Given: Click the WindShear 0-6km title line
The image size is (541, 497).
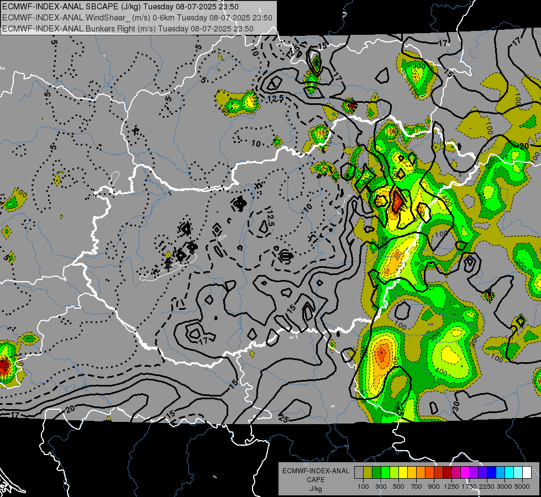Looking at the screenshot, I should [x=137, y=18].
